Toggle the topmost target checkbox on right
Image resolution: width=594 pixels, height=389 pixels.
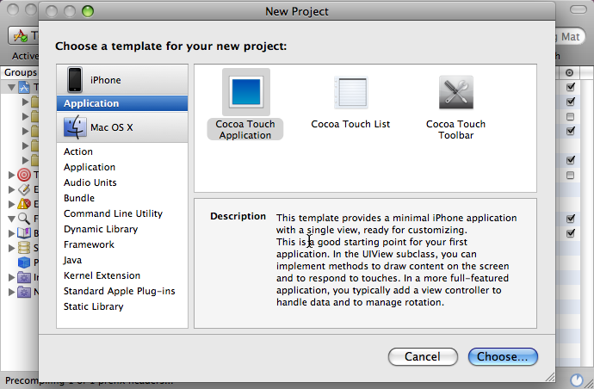570,87
